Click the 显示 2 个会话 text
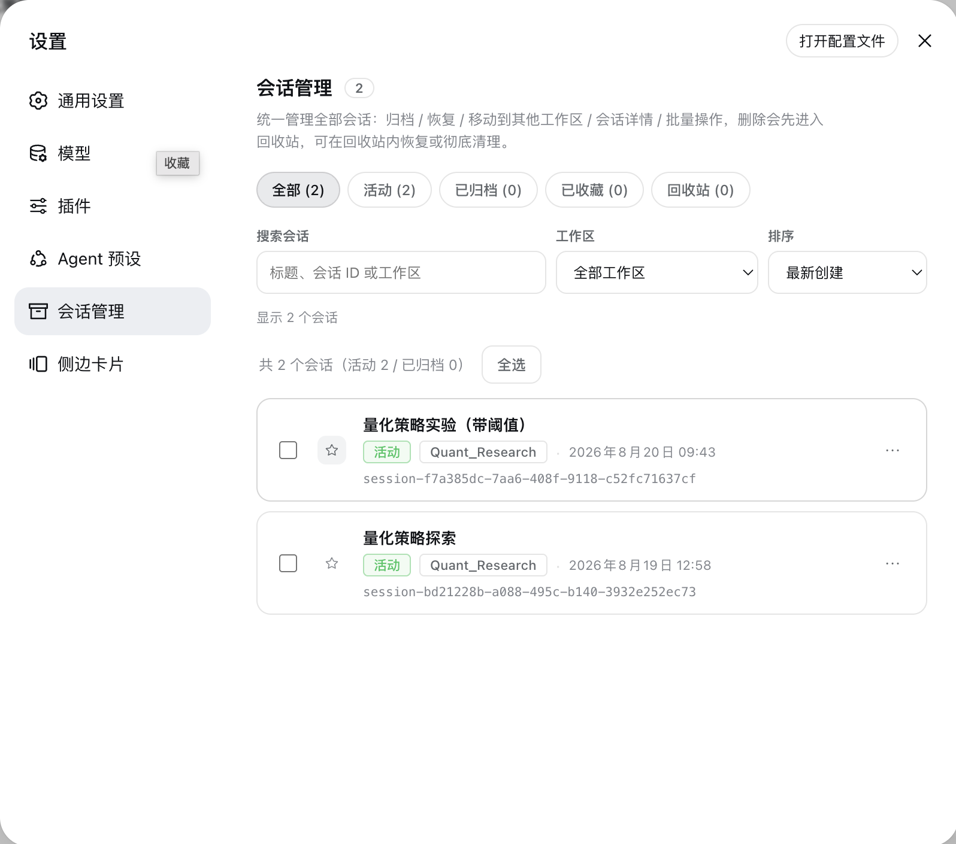The height and width of the screenshot is (844, 956). click(297, 318)
